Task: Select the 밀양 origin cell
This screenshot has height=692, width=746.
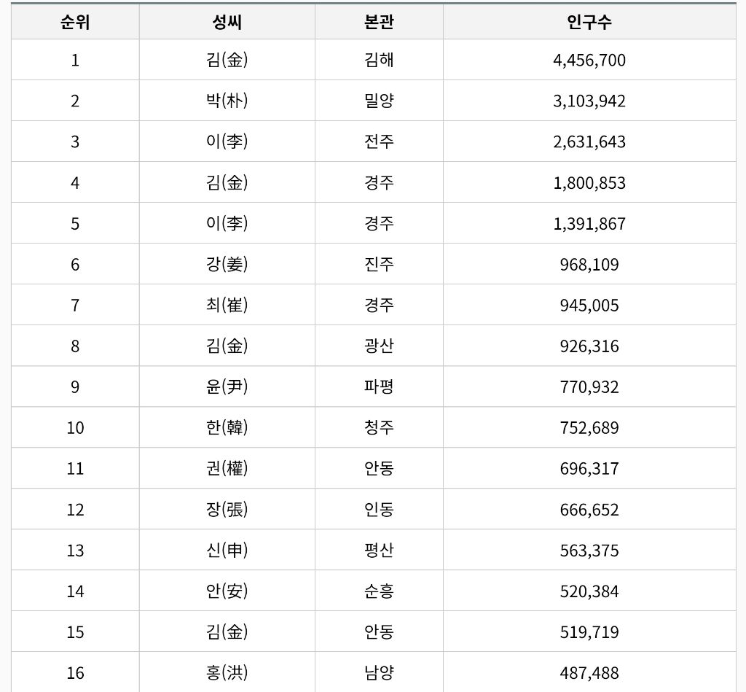Action: point(379,101)
